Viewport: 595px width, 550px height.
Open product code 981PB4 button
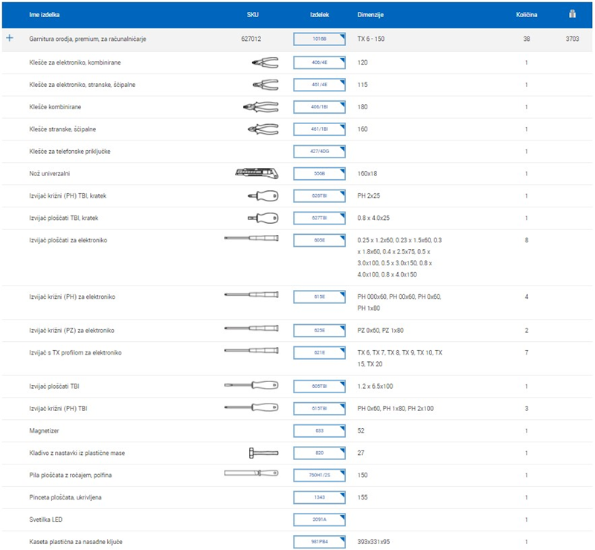tap(319, 542)
